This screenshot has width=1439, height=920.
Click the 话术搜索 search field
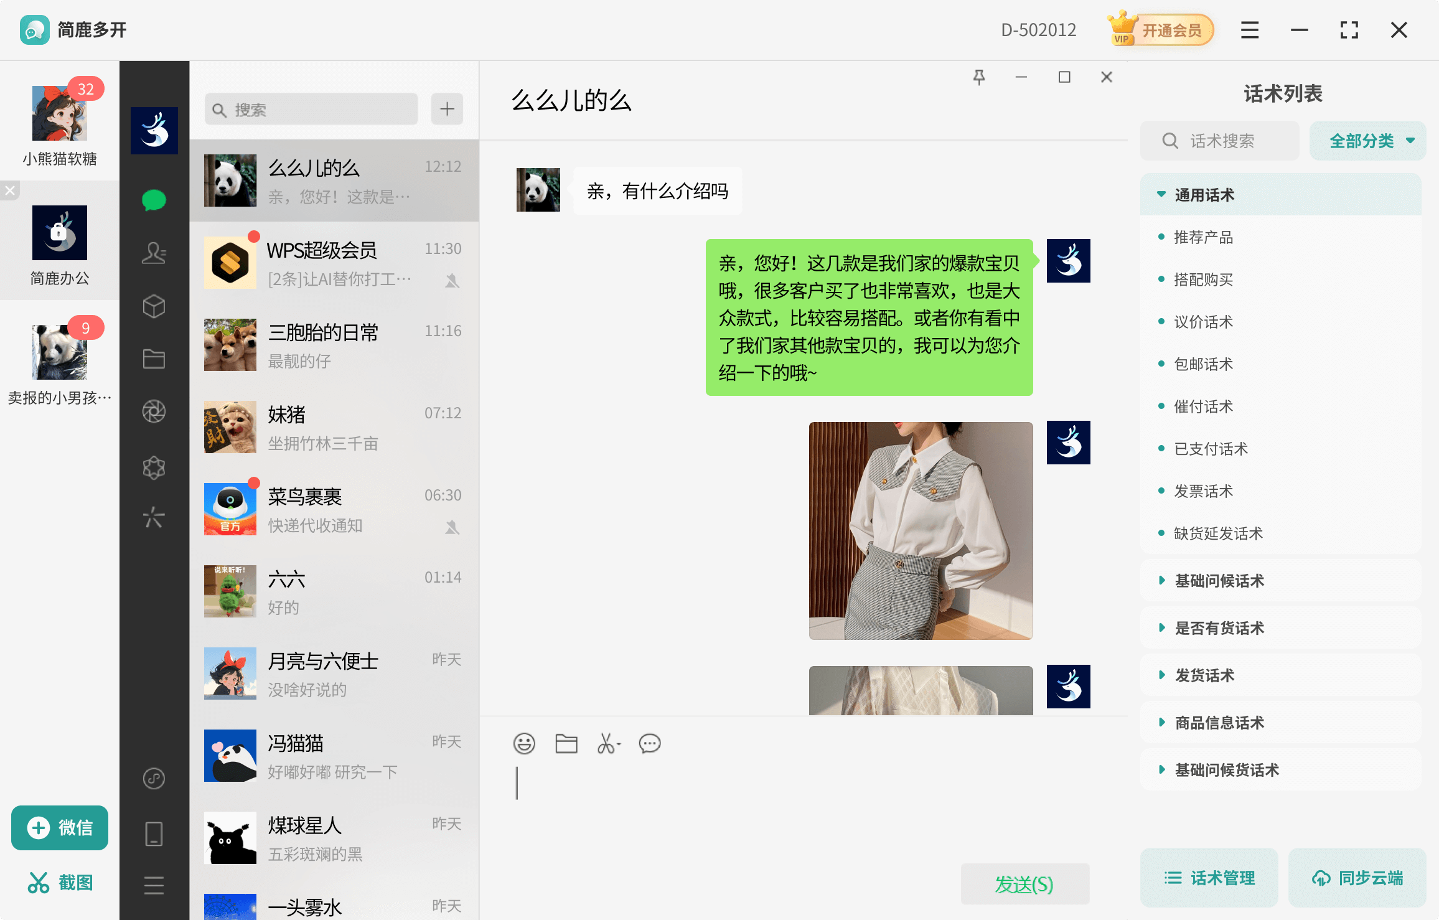[1219, 140]
